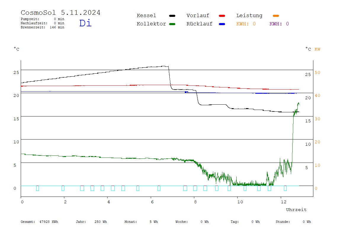Image resolution: width=340 pixels, height=240 pixels.
Task: Click the "4" tick on the time axis
Action: tap(109, 202)
